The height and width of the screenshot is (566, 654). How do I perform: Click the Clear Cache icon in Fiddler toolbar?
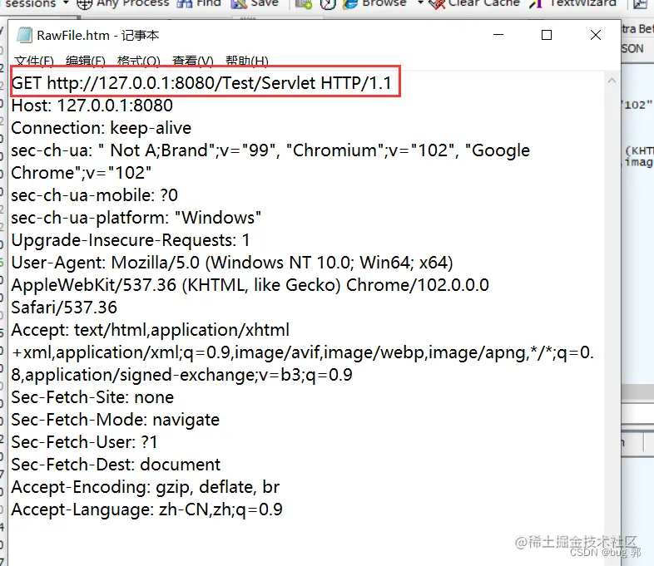(x=437, y=4)
